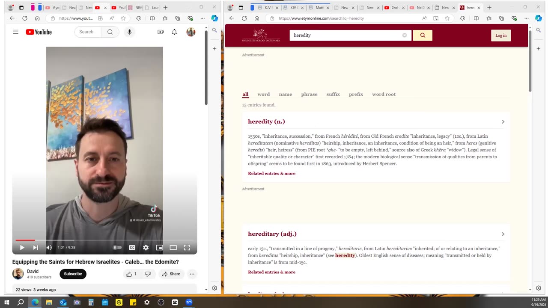Select the 'name' filter tab
Screen dimensions: 548x308
tap(286, 94)
